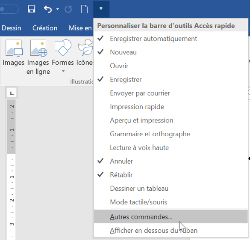Viewport: 250px width, 240px height.
Task: Toggle the AutoSave switch in the title bar
Action: (9, 9)
